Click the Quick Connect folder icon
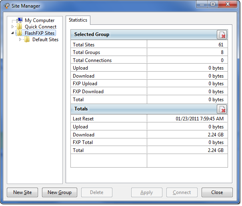Screen dimensions: 242x206 point(20,26)
